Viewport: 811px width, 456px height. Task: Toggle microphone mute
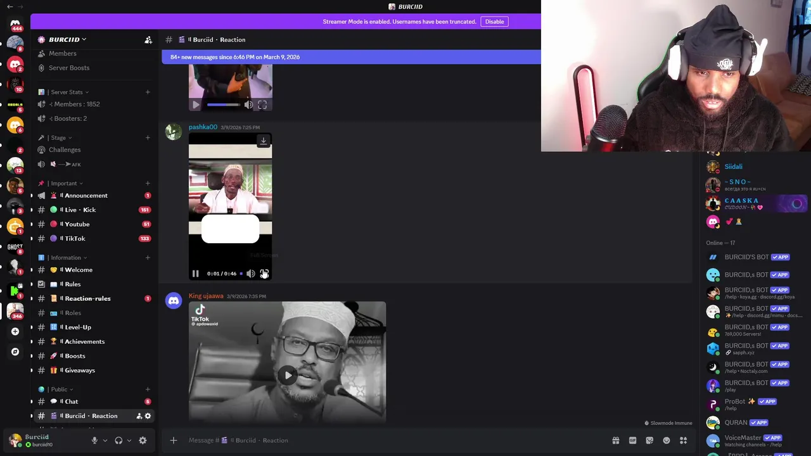point(94,440)
